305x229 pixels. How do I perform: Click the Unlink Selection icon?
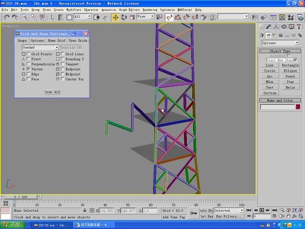click(34, 17)
